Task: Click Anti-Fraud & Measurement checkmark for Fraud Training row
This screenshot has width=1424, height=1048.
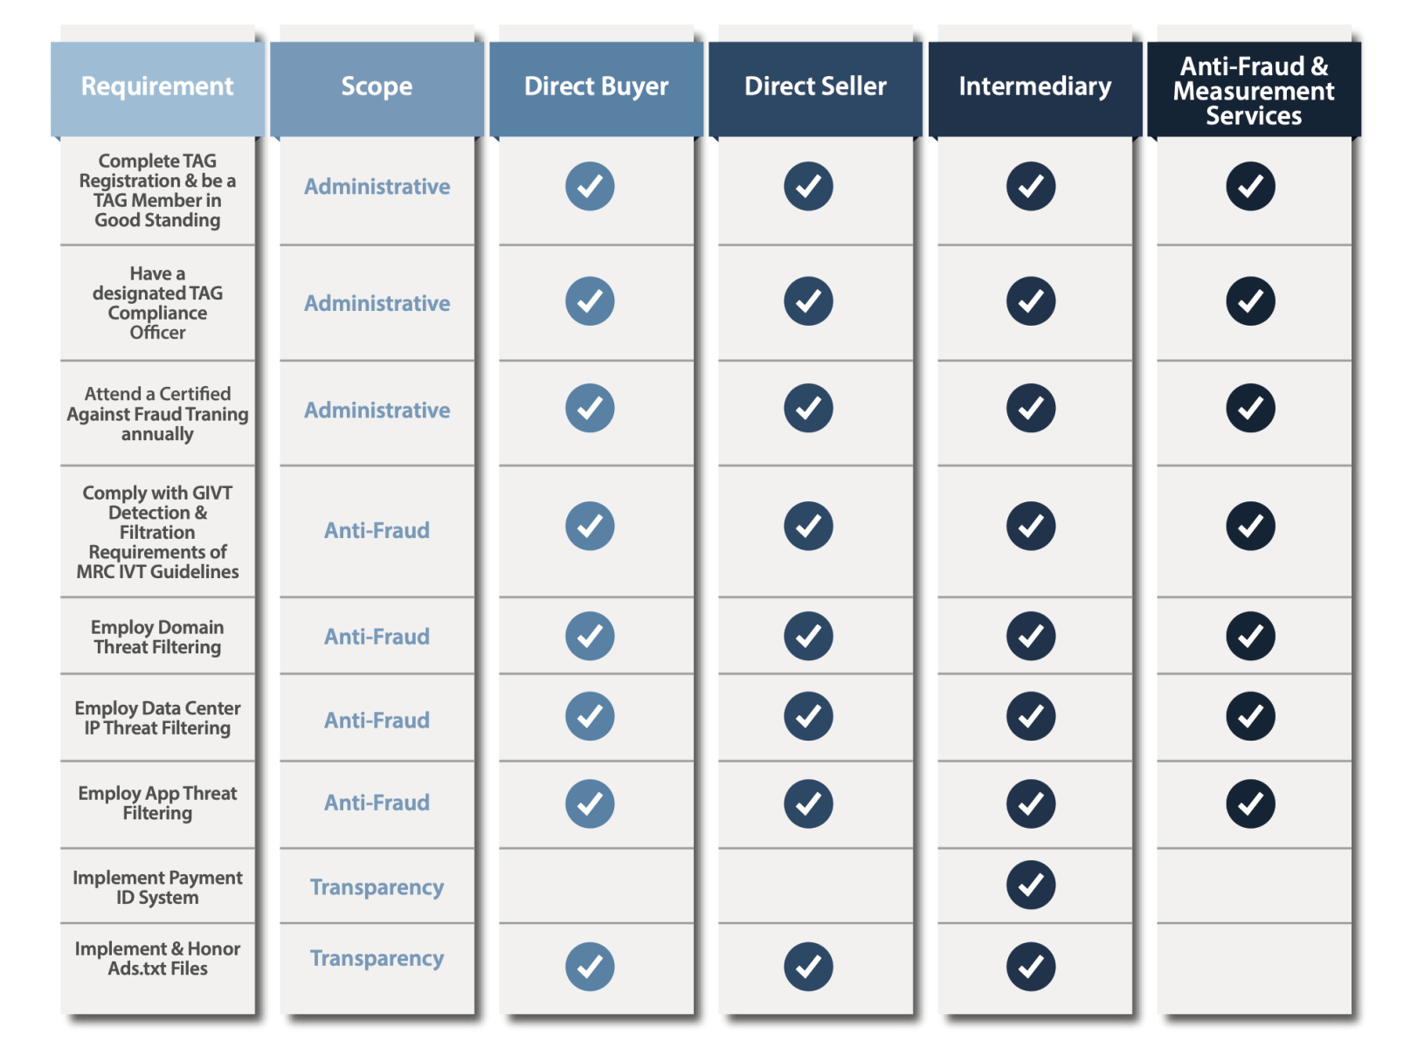Action: pos(1250,408)
